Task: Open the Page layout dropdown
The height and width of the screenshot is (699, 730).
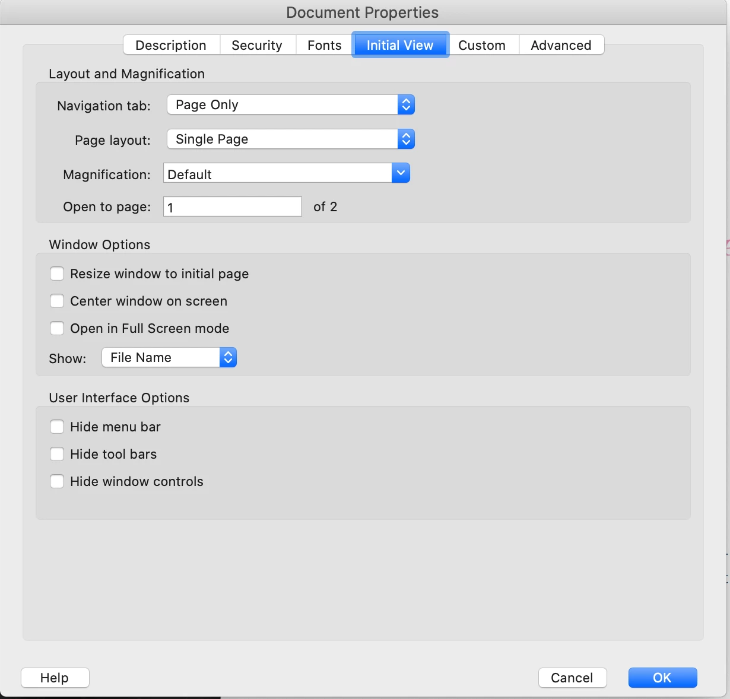Action: [x=291, y=139]
